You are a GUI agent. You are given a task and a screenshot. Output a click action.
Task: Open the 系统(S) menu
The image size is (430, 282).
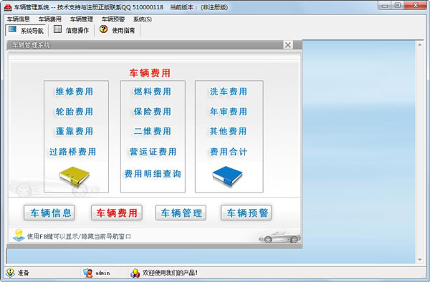pyautogui.click(x=143, y=19)
